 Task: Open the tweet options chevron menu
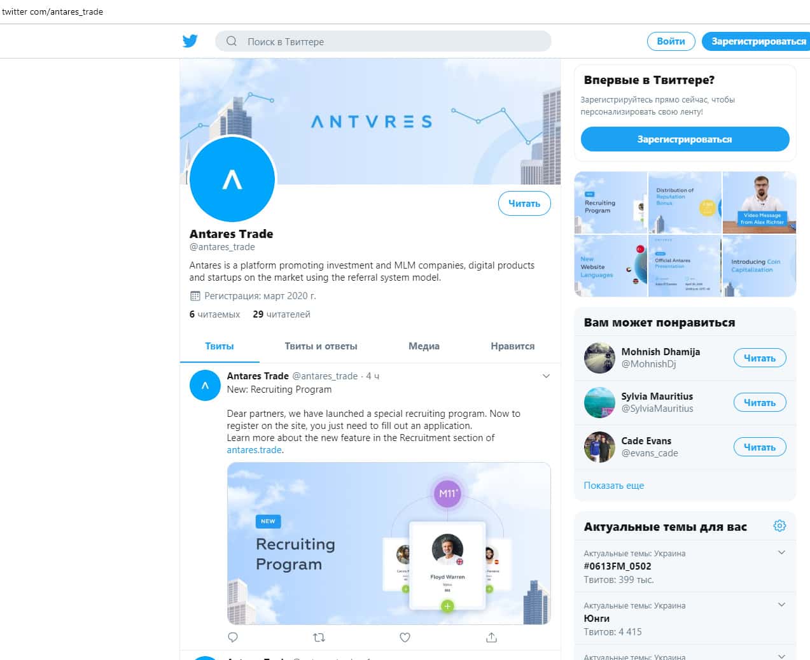pos(546,376)
